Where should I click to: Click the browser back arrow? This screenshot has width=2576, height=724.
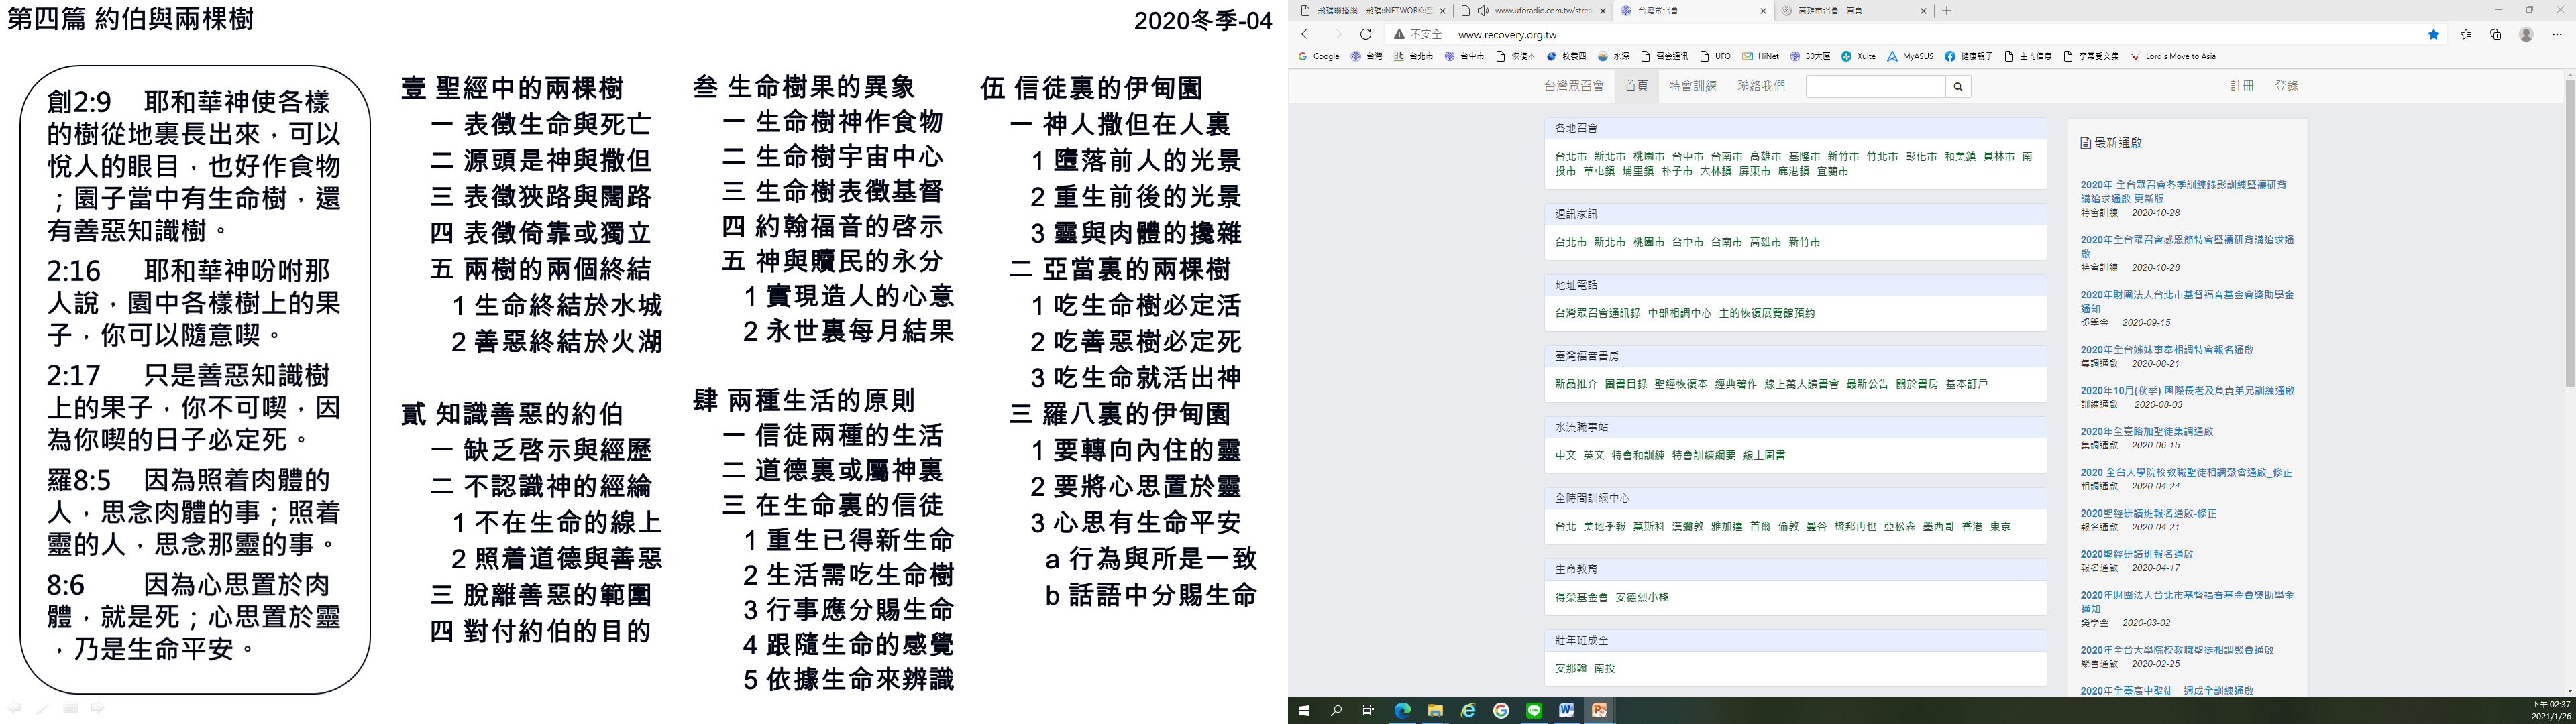point(1306,34)
